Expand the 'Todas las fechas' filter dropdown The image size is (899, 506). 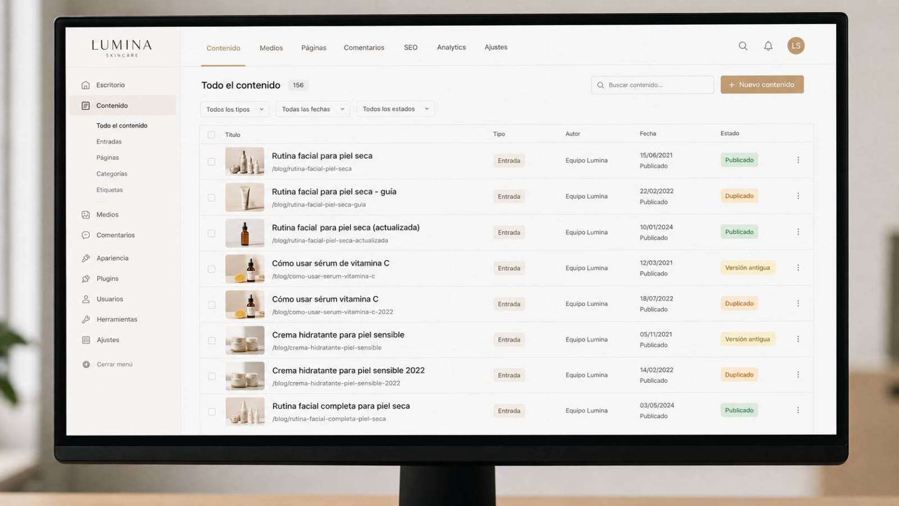[x=312, y=109]
